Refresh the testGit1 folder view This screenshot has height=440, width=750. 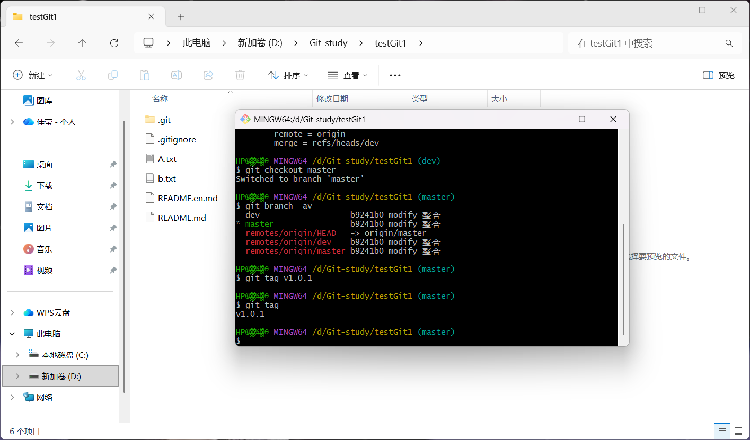pyautogui.click(x=114, y=43)
